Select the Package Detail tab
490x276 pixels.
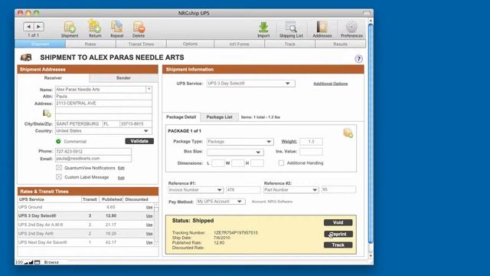181,117
